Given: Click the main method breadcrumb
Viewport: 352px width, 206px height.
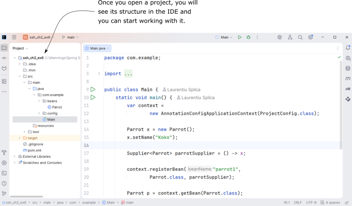Looking at the screenshot, I should pos(127,202).
